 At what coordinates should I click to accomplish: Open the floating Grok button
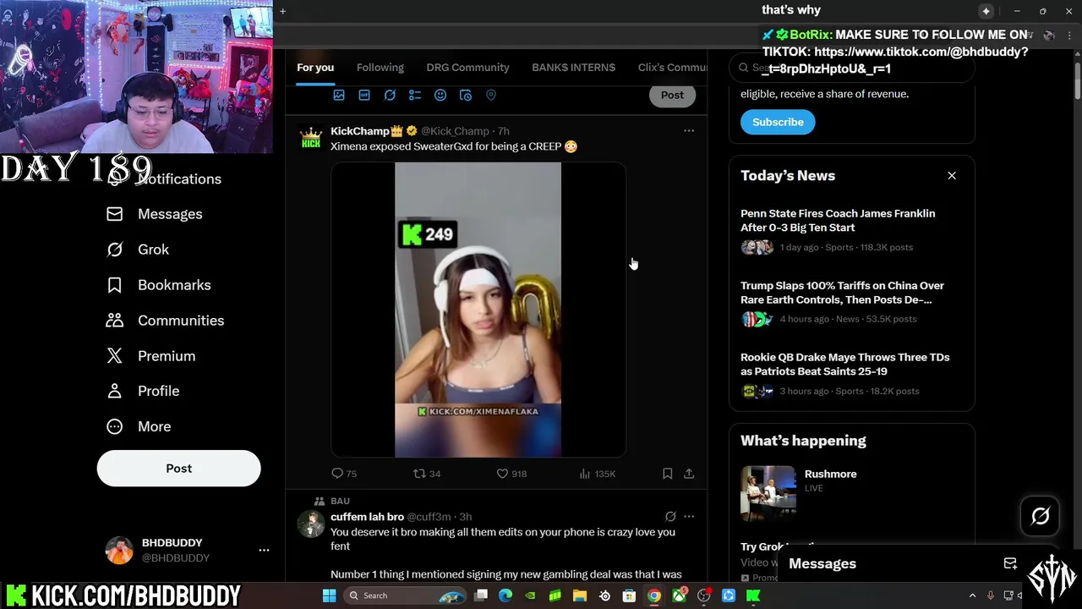click(1040, 516)
